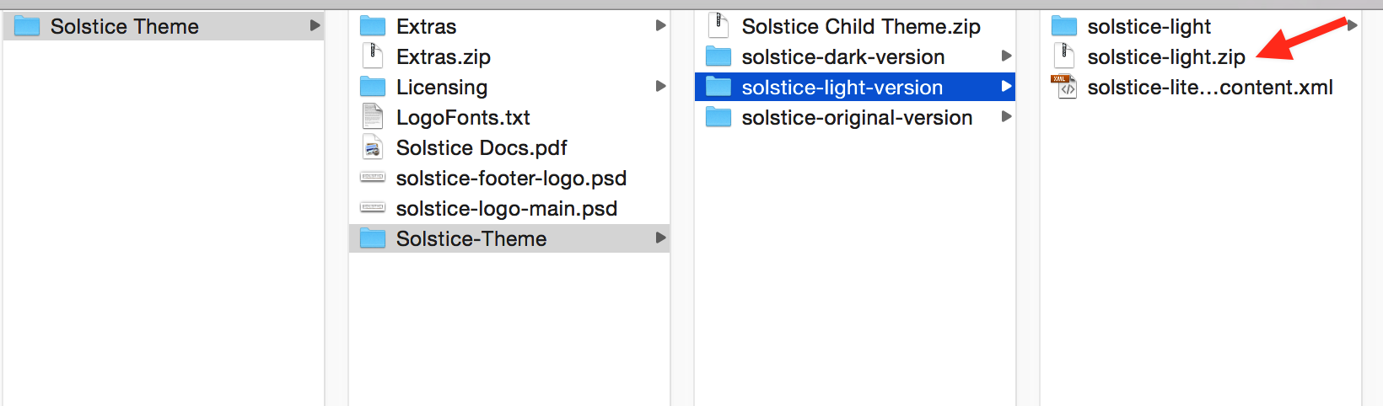Screen dimensions: 1383x406
Task: Click the column divider after the first column
Action: pyautogui.click(x=336, y=208)
